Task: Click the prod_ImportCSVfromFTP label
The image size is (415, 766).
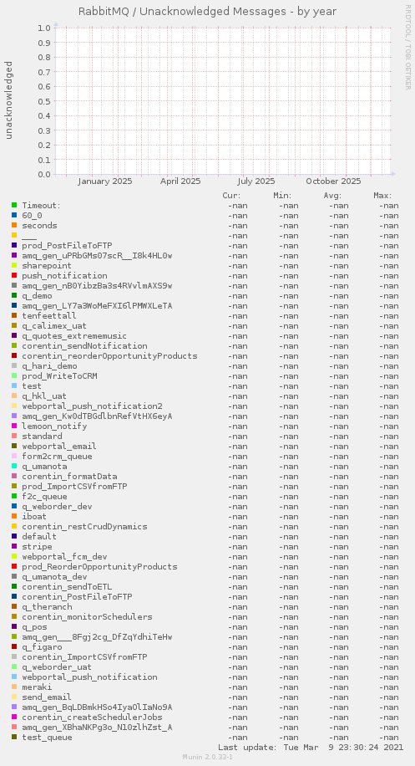Action: (74, 486)
